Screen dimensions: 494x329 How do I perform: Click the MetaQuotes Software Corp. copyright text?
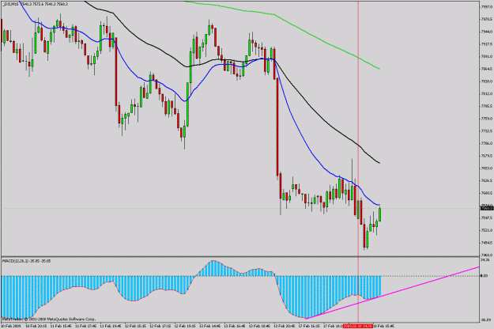(48, 320)
